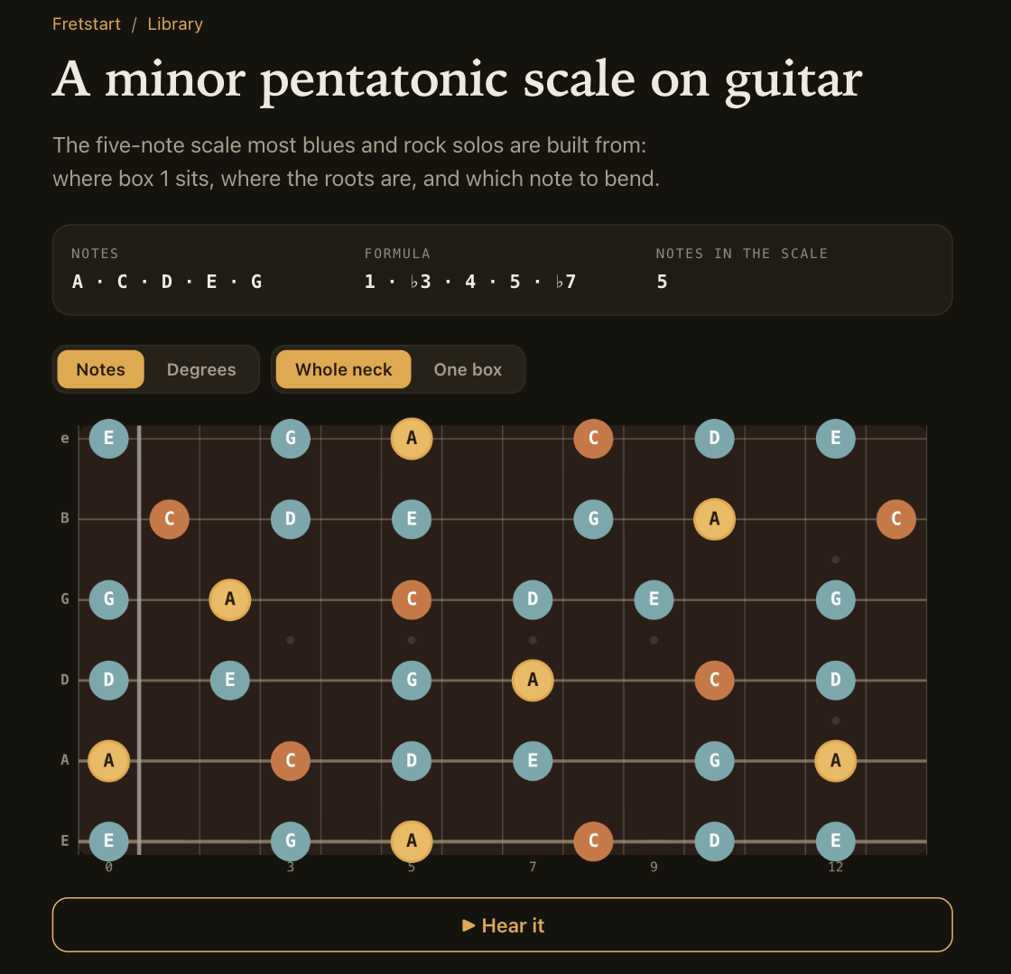Play the scale with Hear it button
Viewport: 1011px width, 974px height.
pos(502,925)
